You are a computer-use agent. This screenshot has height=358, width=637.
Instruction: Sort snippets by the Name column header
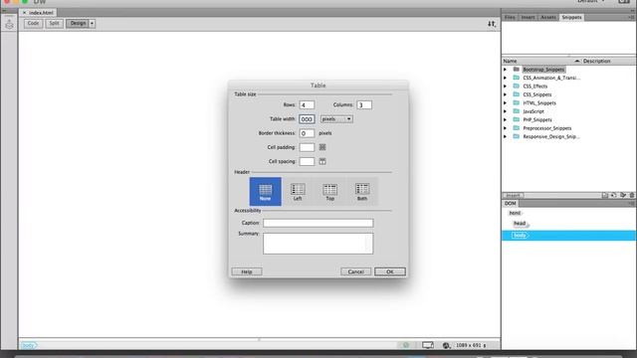tap(511, 61)
